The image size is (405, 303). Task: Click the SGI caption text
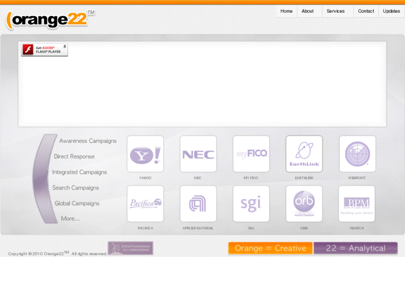pos(251,228)
